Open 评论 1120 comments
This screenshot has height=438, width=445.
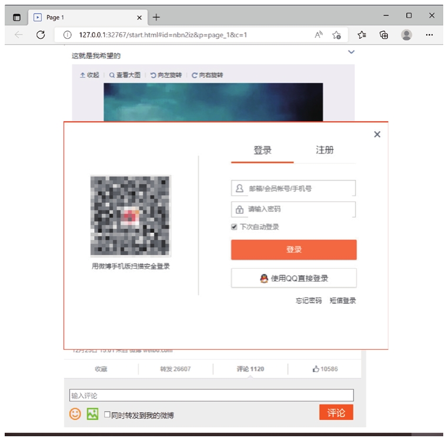coord(250,369)
